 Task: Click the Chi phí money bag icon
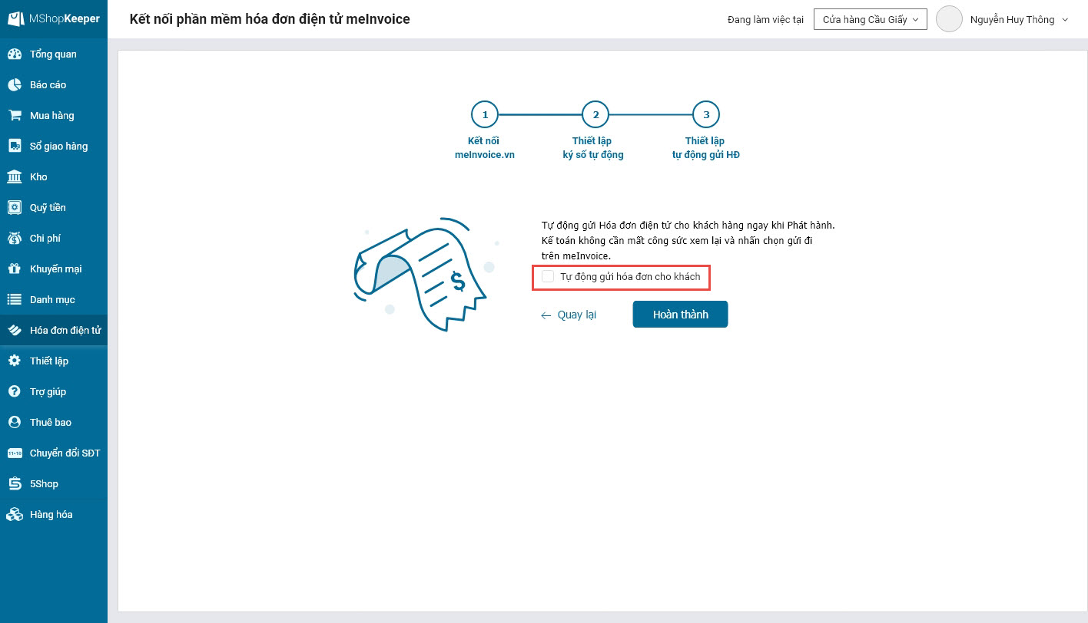pyautogui.click(x=15, y=239)
